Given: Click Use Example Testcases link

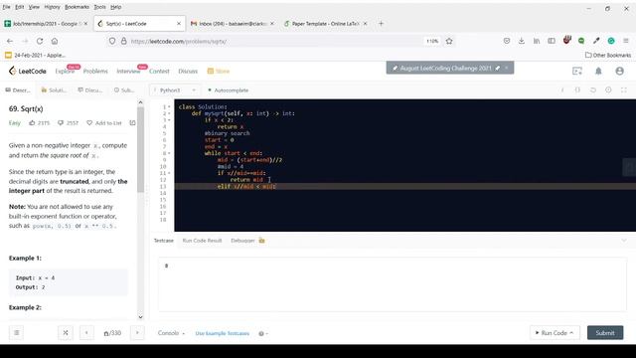Looking at the screenshot, I should 223,333.
